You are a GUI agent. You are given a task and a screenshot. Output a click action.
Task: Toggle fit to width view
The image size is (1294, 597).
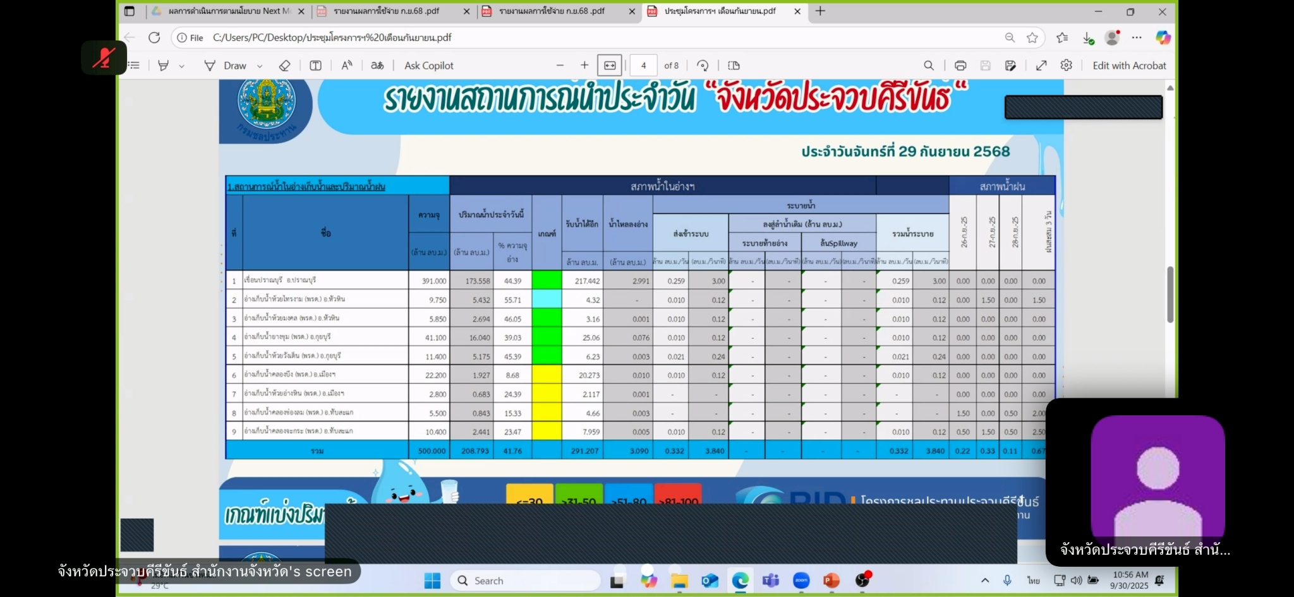pyautogui.click(x=610, y=66)
